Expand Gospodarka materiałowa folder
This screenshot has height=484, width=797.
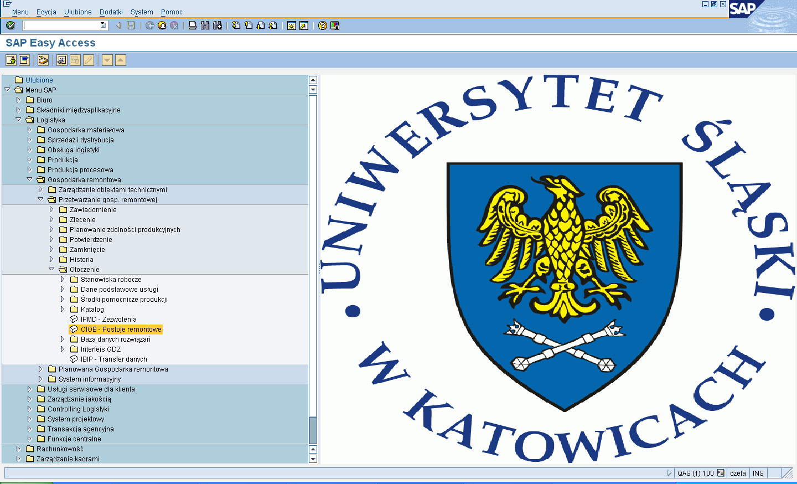[29, 130]
